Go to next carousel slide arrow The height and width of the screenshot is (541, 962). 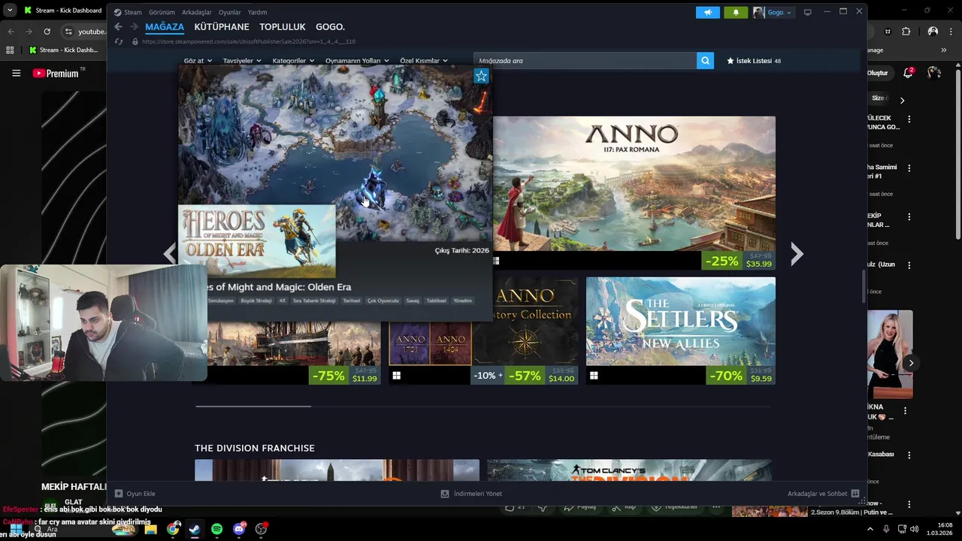797,254
